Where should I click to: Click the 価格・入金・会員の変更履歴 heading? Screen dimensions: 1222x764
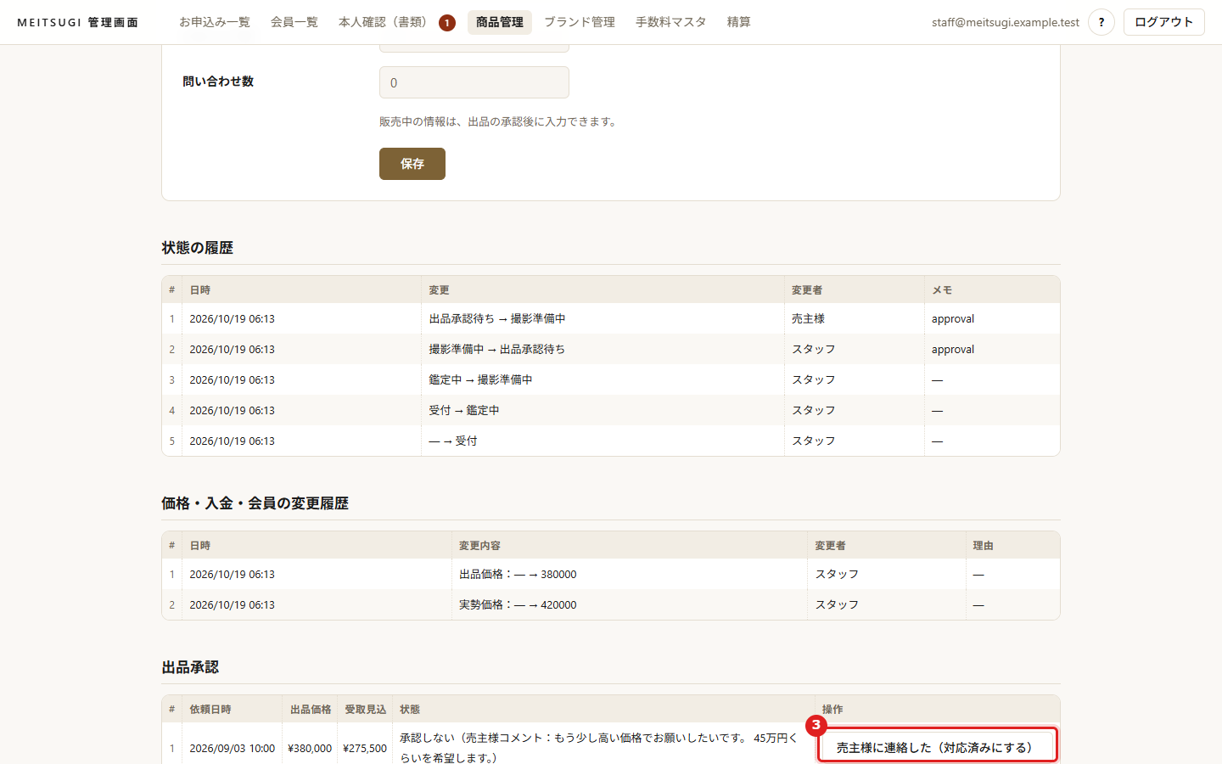tap(255, 503)
